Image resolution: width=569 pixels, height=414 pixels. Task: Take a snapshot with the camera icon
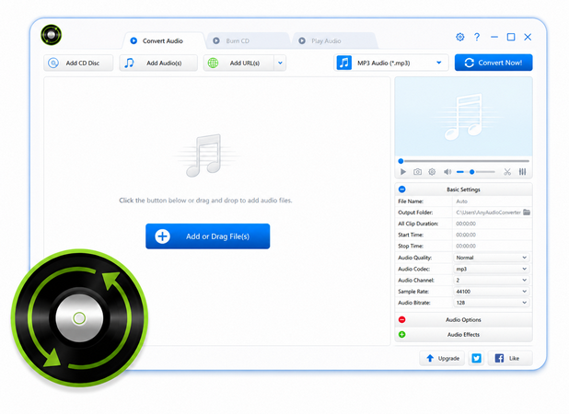(x=418, y=172)
